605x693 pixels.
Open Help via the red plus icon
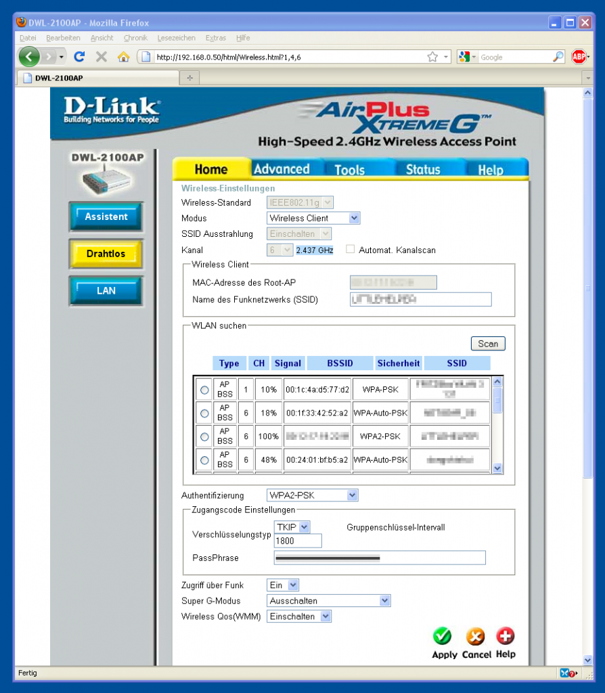point(506,638)
